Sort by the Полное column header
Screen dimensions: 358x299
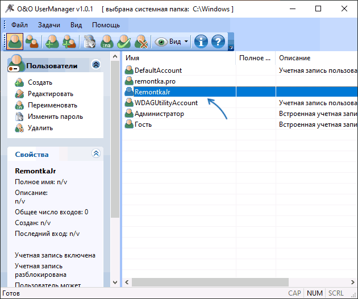click(256, 58)
